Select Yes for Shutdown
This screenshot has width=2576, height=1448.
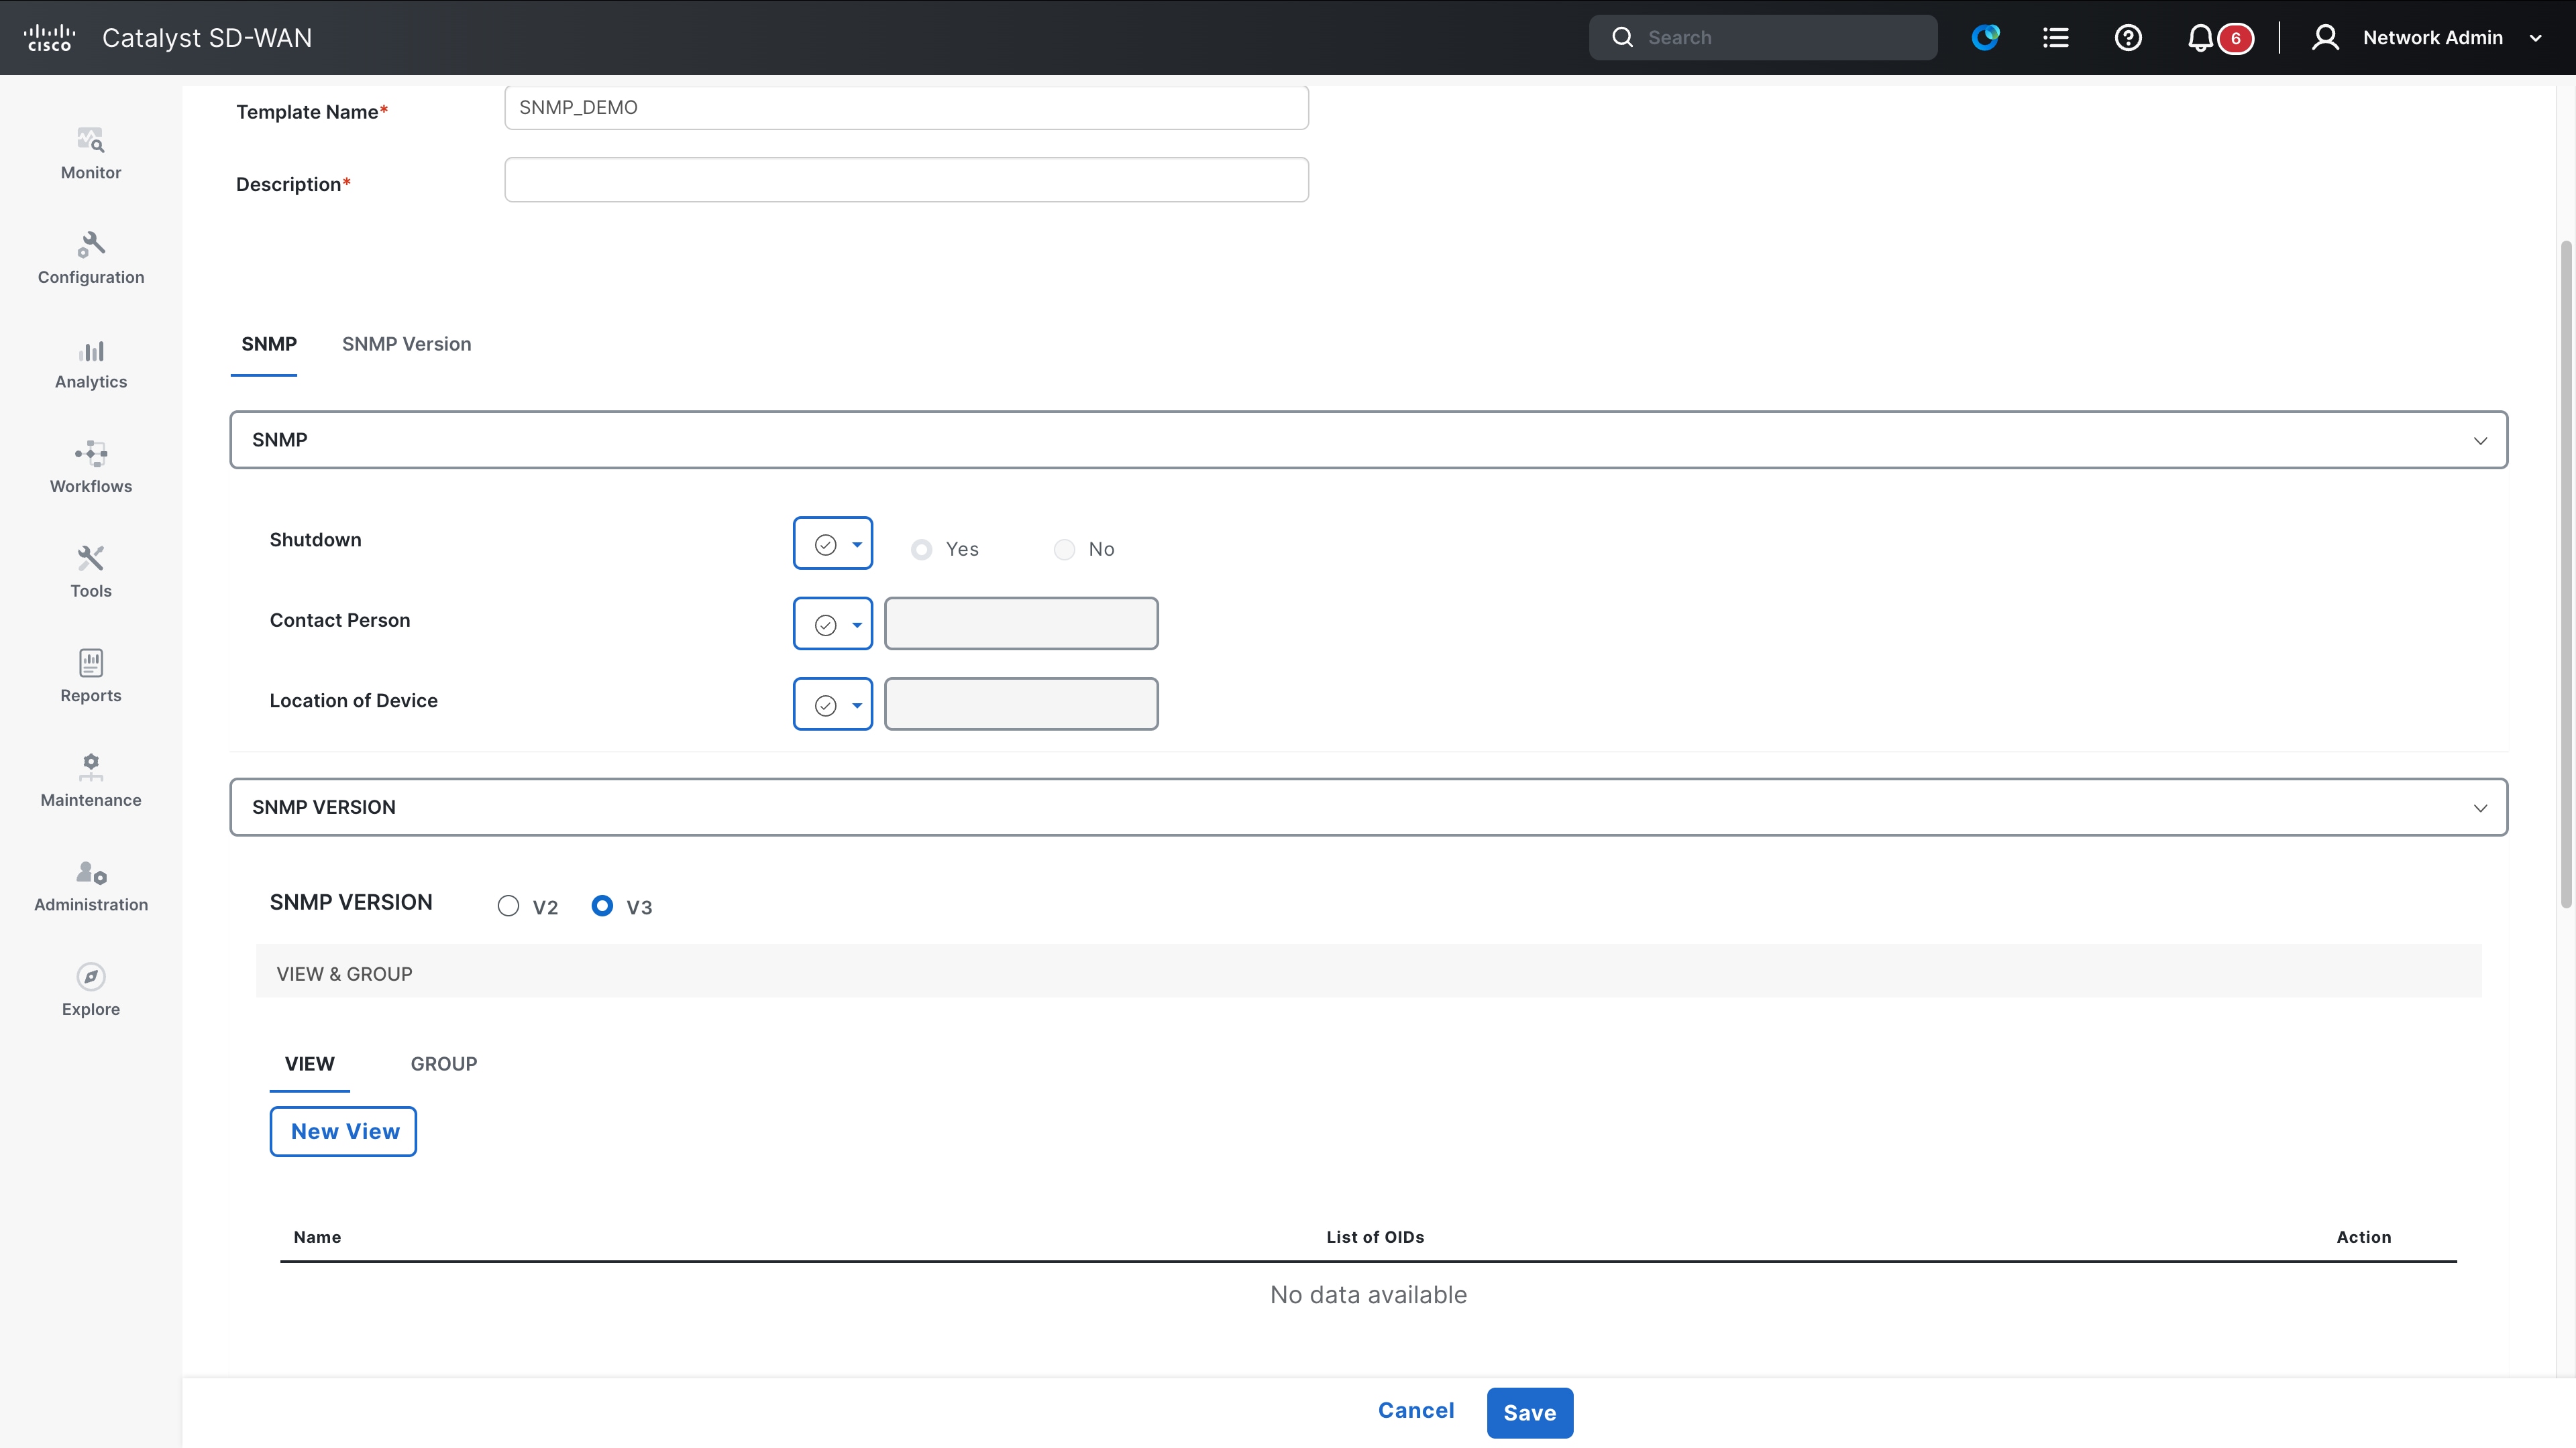click(921, 548)
